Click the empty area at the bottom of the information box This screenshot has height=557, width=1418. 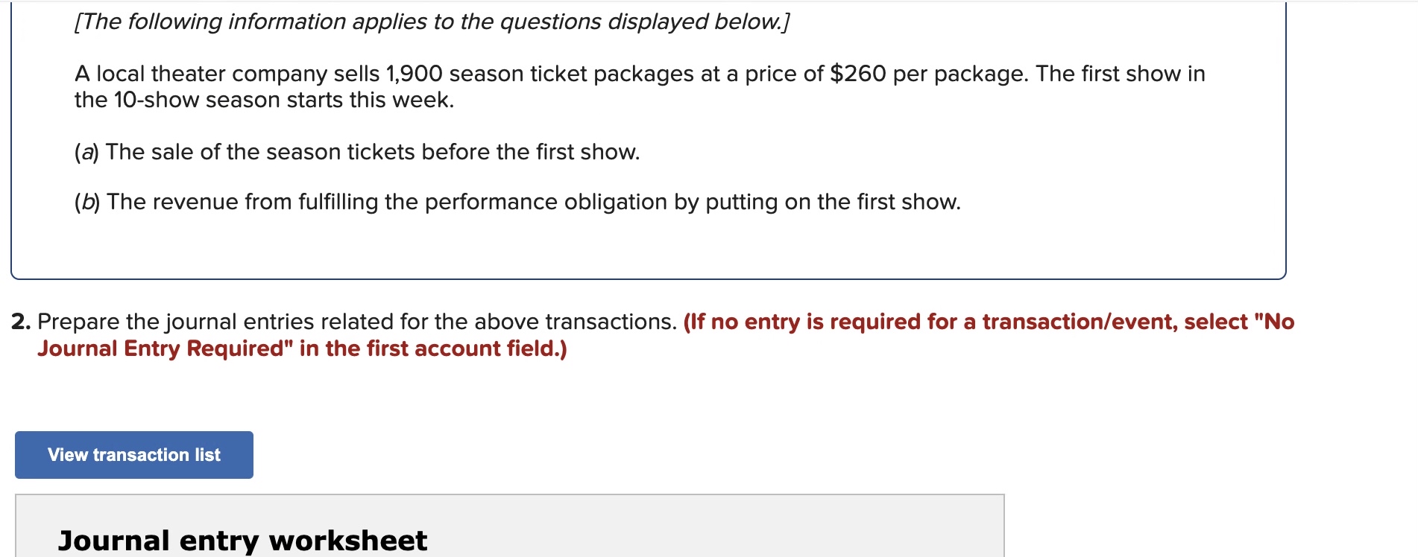649,249
